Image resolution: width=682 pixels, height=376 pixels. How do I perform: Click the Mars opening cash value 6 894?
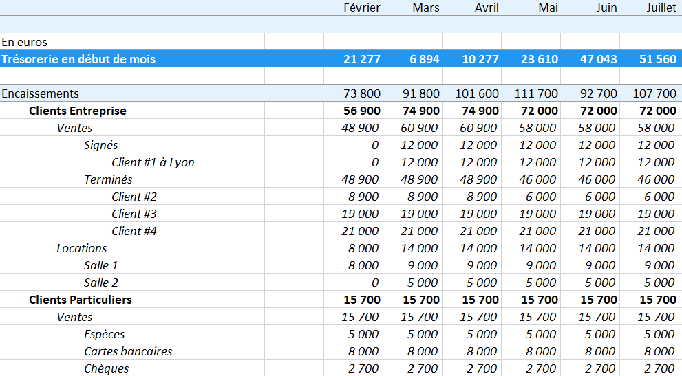pyautogui.click(x=425, y=59)
